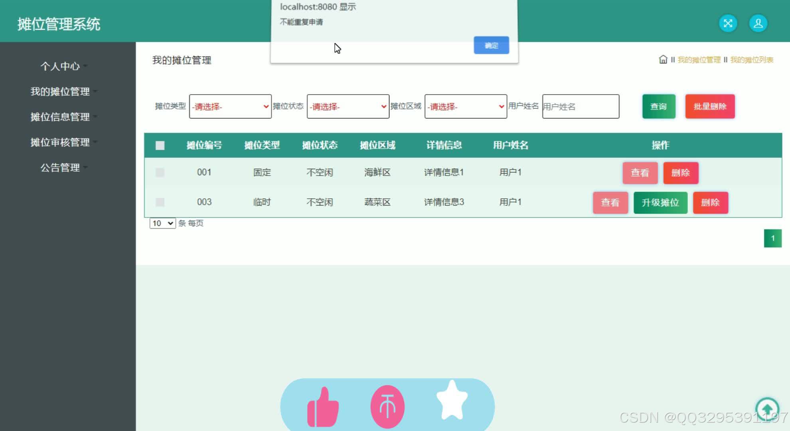
Task: Click the 摊位状态 column header
Action: click(x=320, y=145)
